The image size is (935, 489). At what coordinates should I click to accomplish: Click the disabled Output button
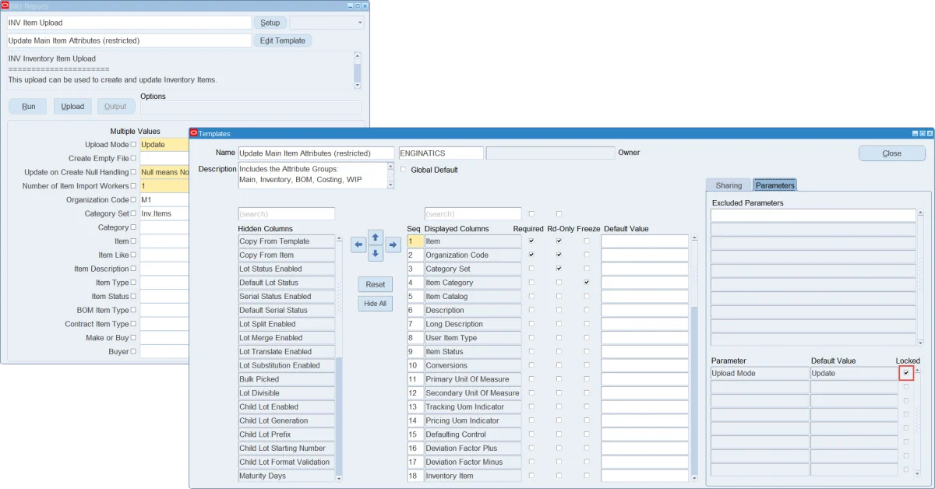(x=115, y=107)
